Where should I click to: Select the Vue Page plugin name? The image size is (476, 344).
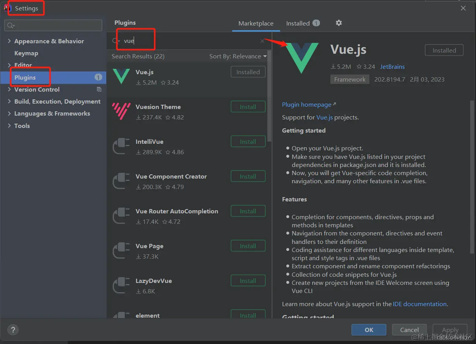point(150,246)
